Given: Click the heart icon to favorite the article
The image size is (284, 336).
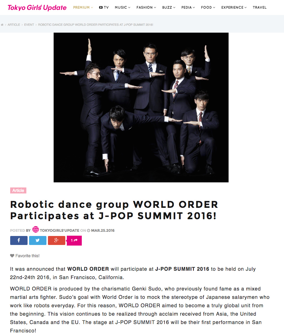Looking at the screenshot, I should point(12,256).
